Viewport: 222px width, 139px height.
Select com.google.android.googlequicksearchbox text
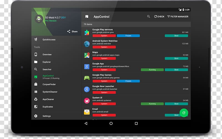[111, 66]
